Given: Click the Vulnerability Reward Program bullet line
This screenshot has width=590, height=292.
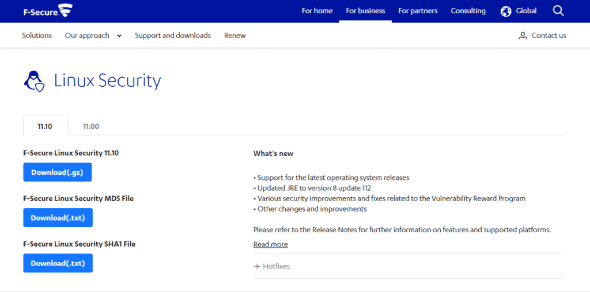Looking at the screenshot, I should pyautogui.click(x=389, y=198).
